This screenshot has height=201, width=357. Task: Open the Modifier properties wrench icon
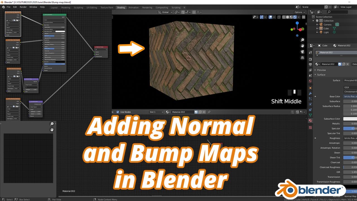(310, 94)
